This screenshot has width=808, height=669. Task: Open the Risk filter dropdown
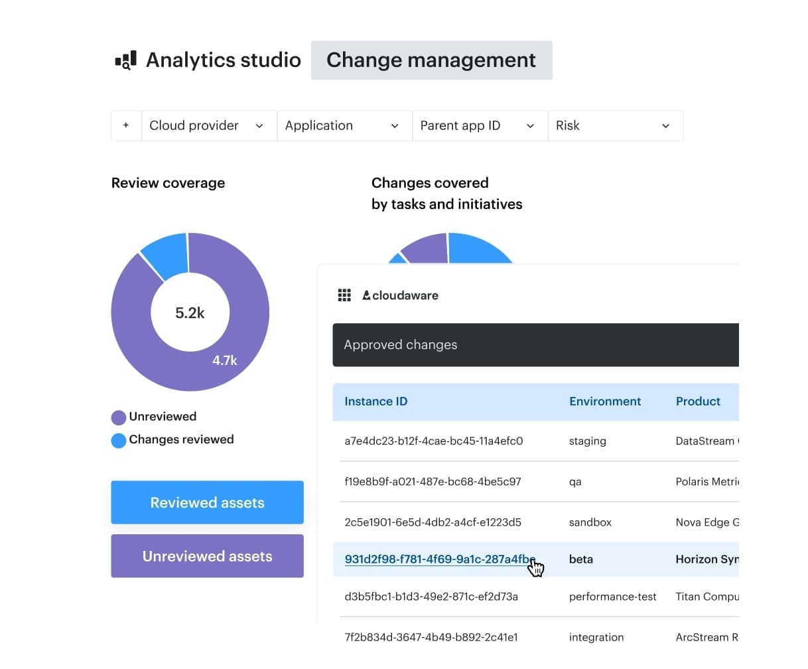(x=614, y=125)
